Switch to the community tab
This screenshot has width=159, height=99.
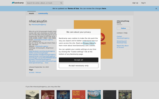43,13
